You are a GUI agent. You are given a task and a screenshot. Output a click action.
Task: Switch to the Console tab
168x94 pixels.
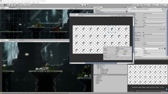click(x=12, y=40)
